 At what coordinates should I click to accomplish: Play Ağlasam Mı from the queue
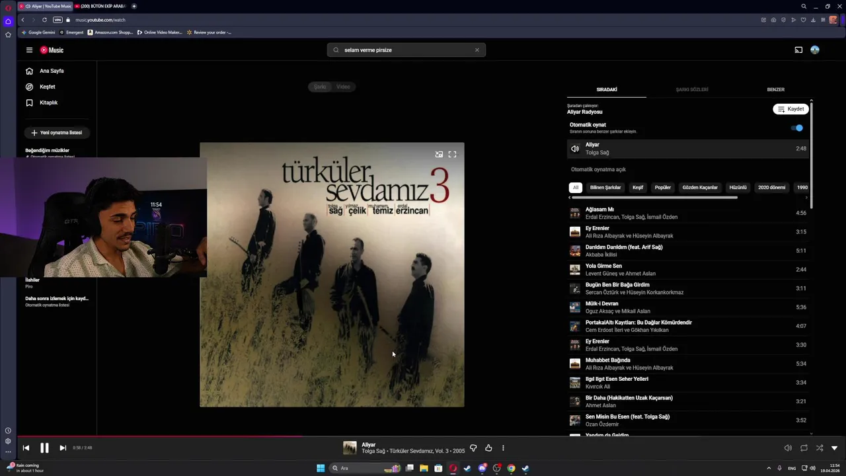[x=687, y=213]
